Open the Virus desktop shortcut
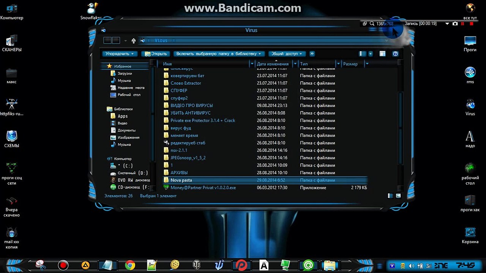This screenshot has width=486, height=273. (470, 107)
